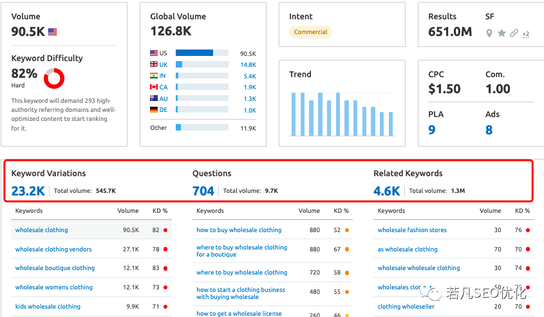This screenshot has height=317, width=544.
Task: Click the link SERP feature icon
Action: (x=514, y=33)
